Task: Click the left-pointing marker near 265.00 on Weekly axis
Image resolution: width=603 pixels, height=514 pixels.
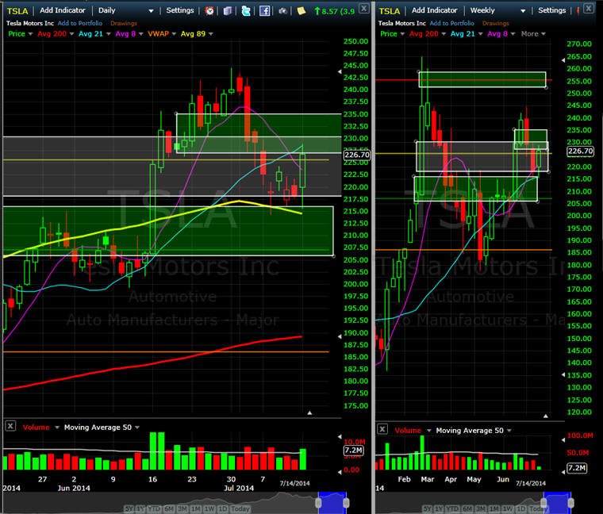Action: pyautogui.click(x=563, y=60)
